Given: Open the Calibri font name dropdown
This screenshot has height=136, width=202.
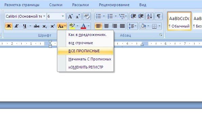Looking at the screenshot, I should point(44,16).
